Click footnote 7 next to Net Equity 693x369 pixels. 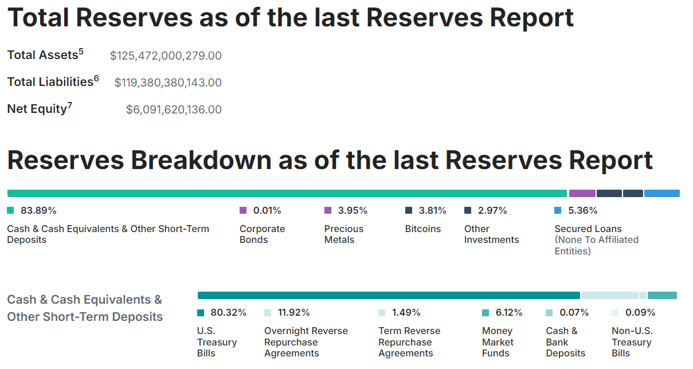pos(70,106)
